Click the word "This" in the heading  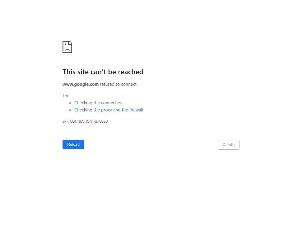click(69, 72)
